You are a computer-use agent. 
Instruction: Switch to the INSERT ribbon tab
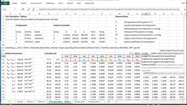pyautogui.click(x=24, y=3)
